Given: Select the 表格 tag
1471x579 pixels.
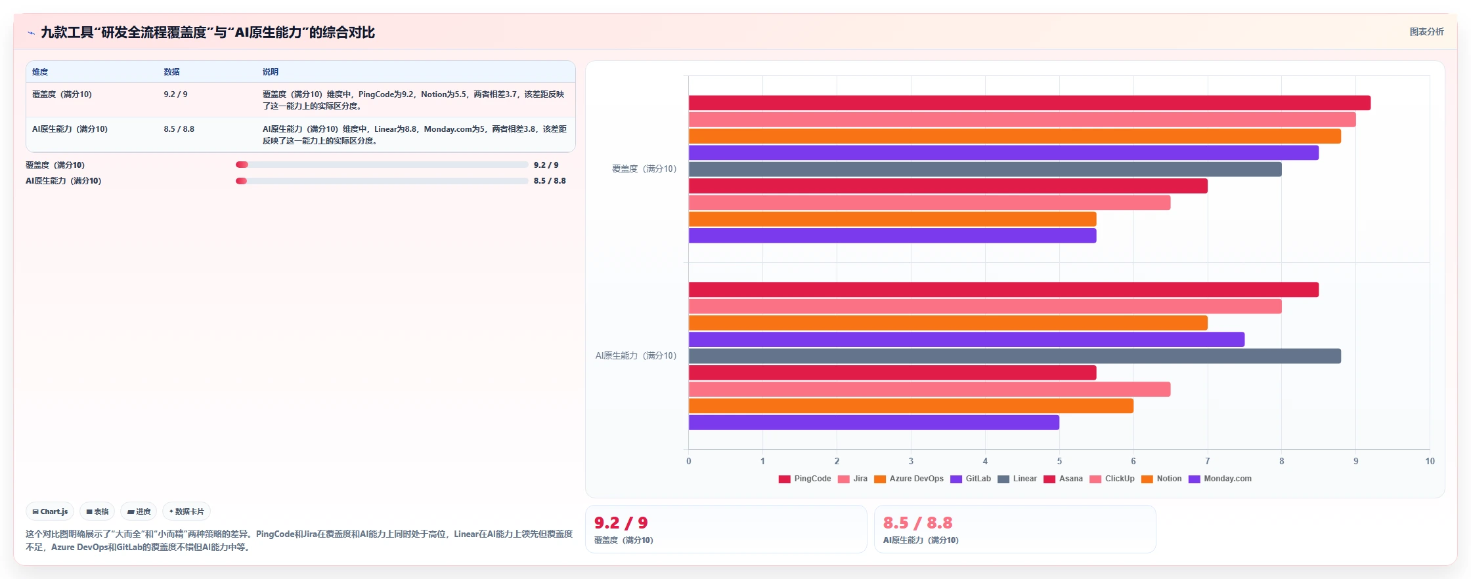Looking at the screenshot, I should pyautogui.click(x=97, y=511).
